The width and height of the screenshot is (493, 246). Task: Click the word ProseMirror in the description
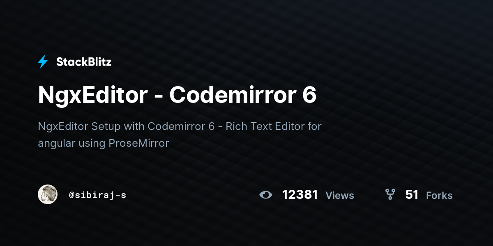coord(139,143)
